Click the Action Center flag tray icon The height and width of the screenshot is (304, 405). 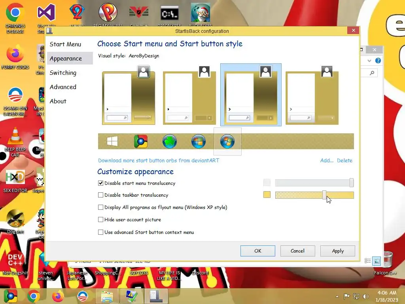tap(346, 296)
